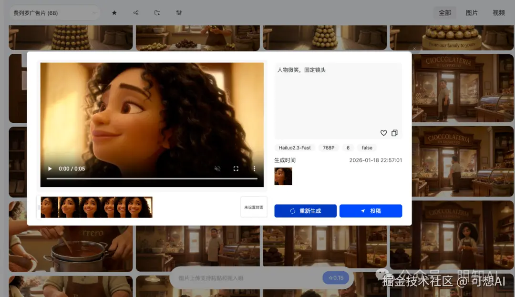Click the video progress bar
The image size is (515, 297).
point(152,178)
